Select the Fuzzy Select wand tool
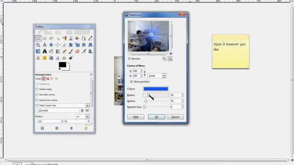The height and width of the screenshot is (165, 294). (58, 38)
